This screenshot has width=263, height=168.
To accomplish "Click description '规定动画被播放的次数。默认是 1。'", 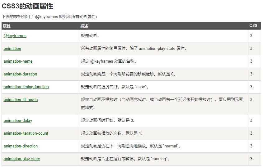I will [x=112, y=133].
